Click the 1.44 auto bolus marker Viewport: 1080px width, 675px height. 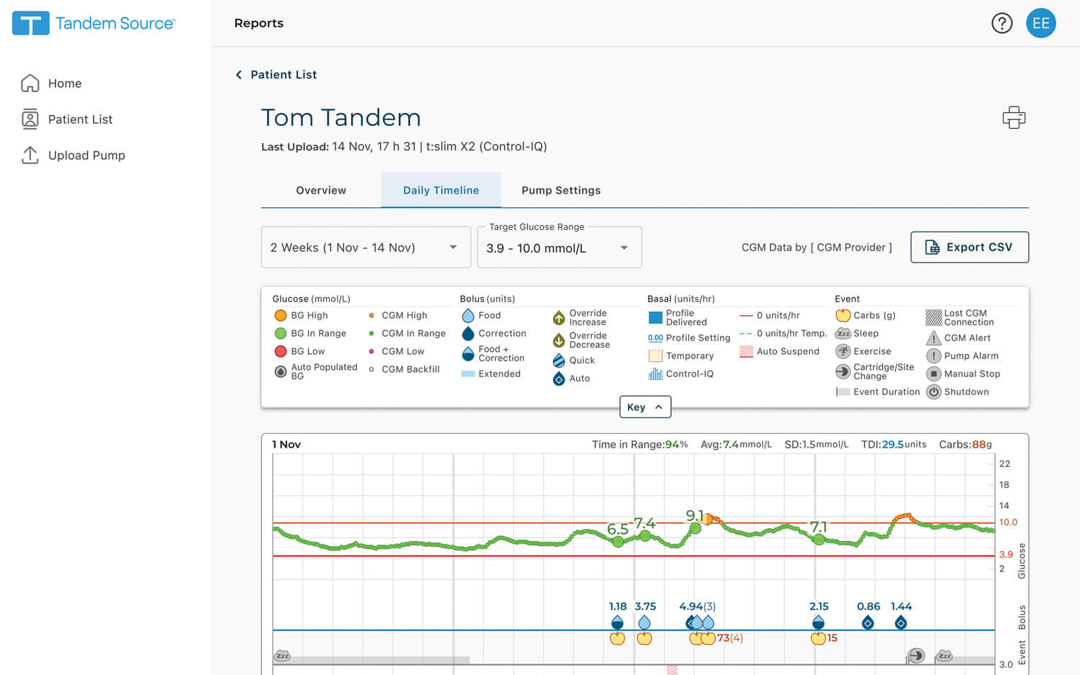pos(901,623)
